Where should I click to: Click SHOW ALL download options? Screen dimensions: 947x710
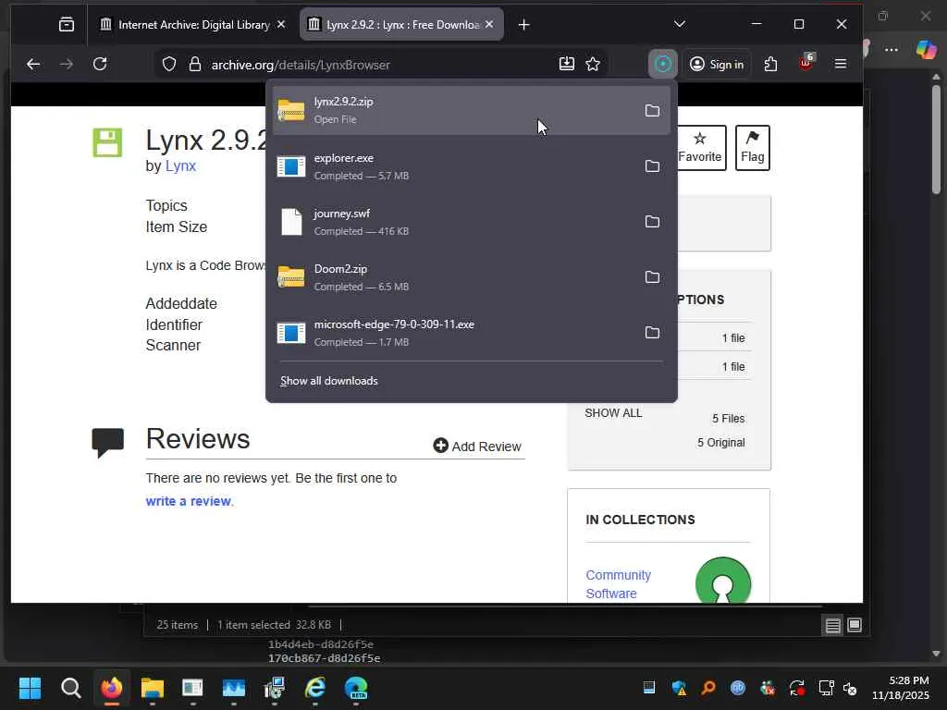613,413
